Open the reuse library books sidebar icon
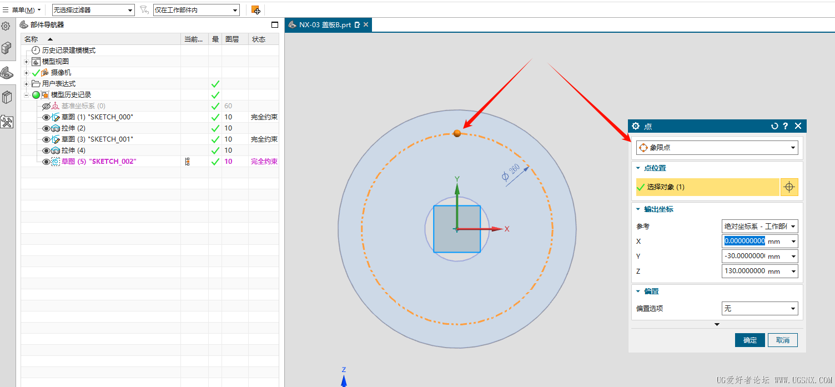835x387 pixels. click(x=7, y=98)
